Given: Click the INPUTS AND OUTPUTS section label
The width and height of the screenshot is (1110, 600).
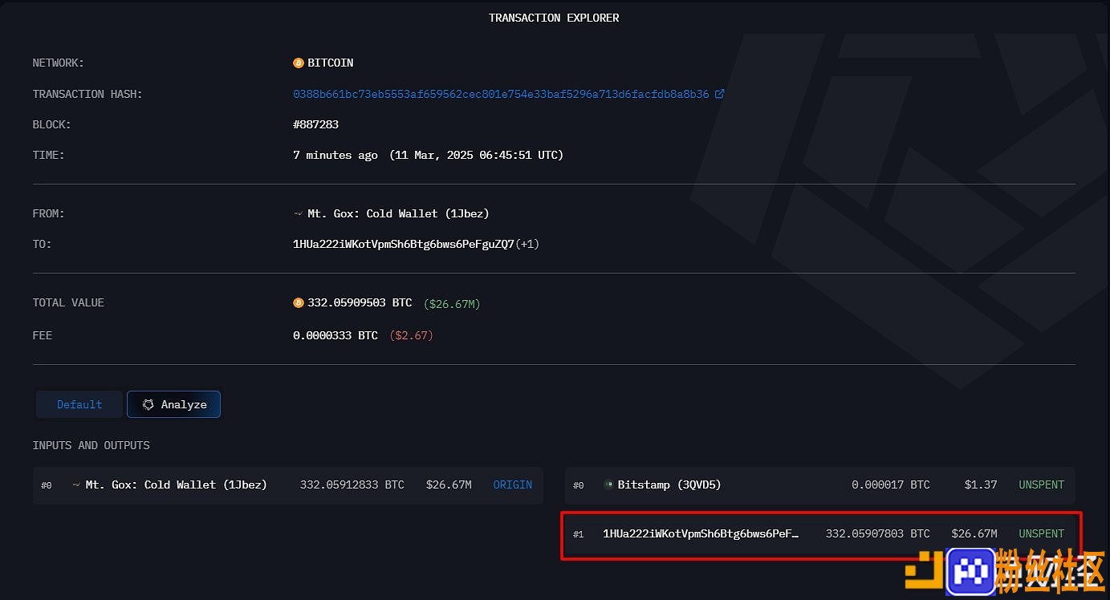Looking at the screenshot, I should point(91,445).
